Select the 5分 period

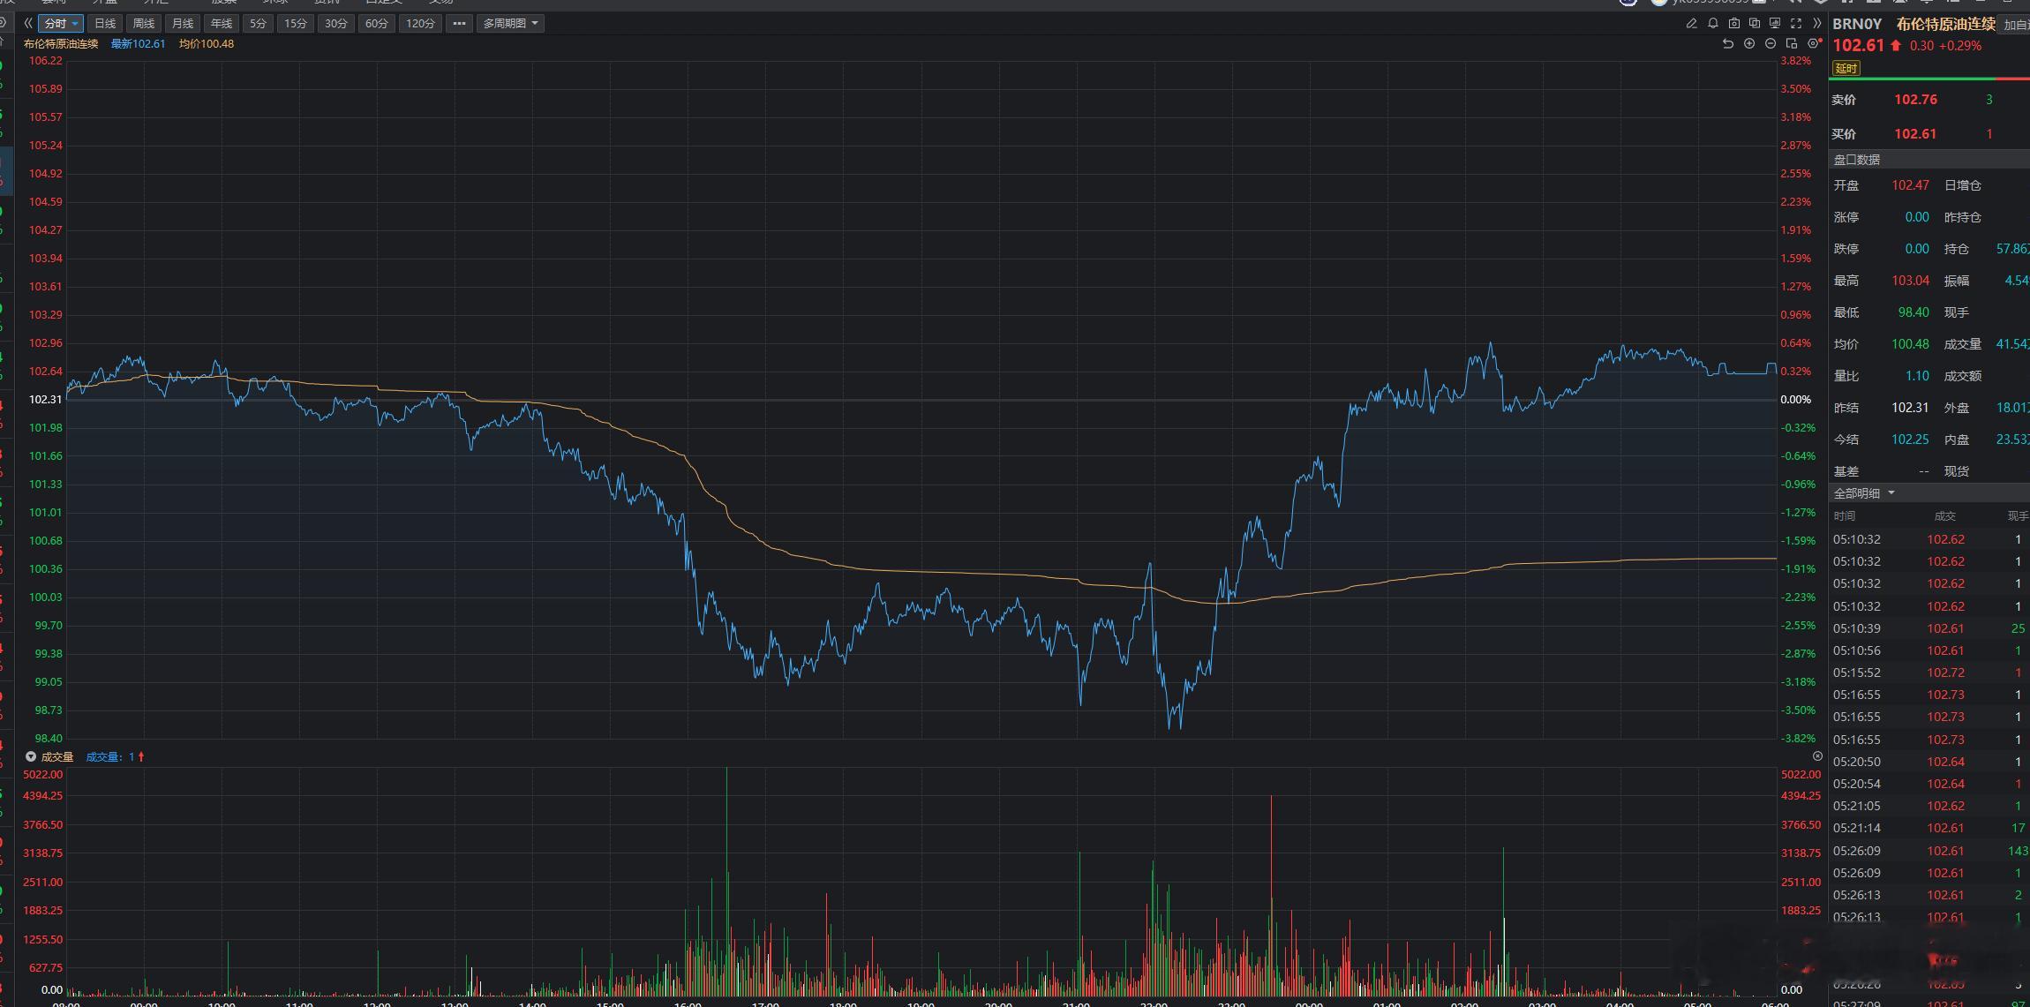click(x=258, y=24)
